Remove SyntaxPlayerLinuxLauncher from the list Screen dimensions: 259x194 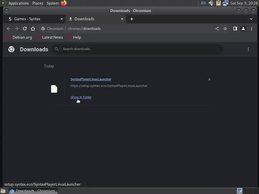tap(209, 79)
